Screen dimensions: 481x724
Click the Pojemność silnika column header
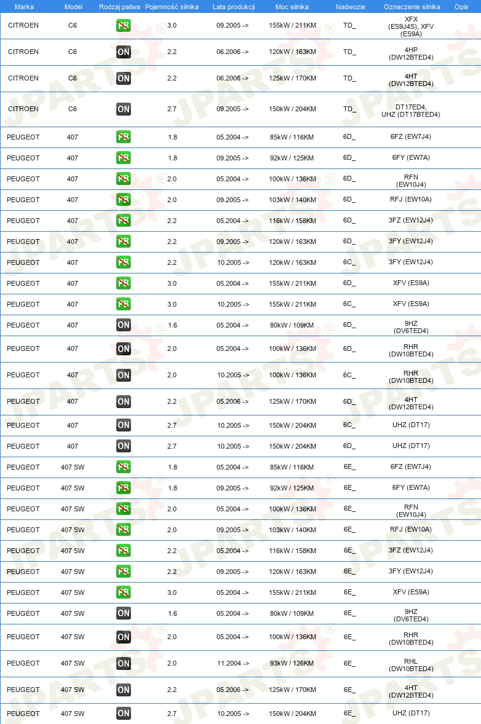pos(172,7)
